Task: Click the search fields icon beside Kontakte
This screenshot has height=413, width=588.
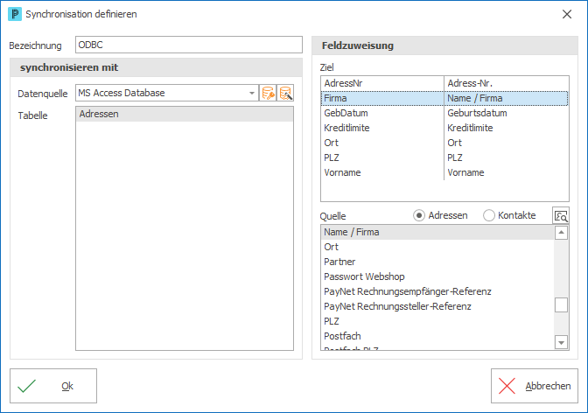Action: click(x=561, y=216)
